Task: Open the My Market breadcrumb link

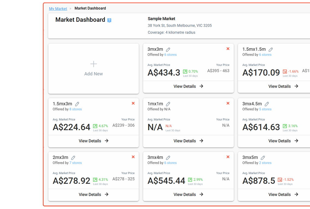Action: [58, 9]
